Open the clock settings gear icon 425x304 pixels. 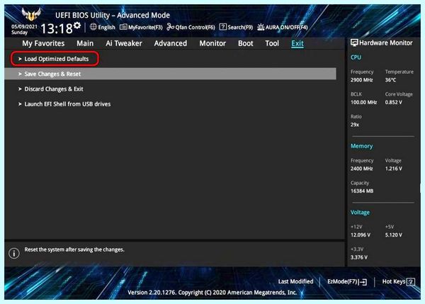pyautogui.click(x=77, y=26)
